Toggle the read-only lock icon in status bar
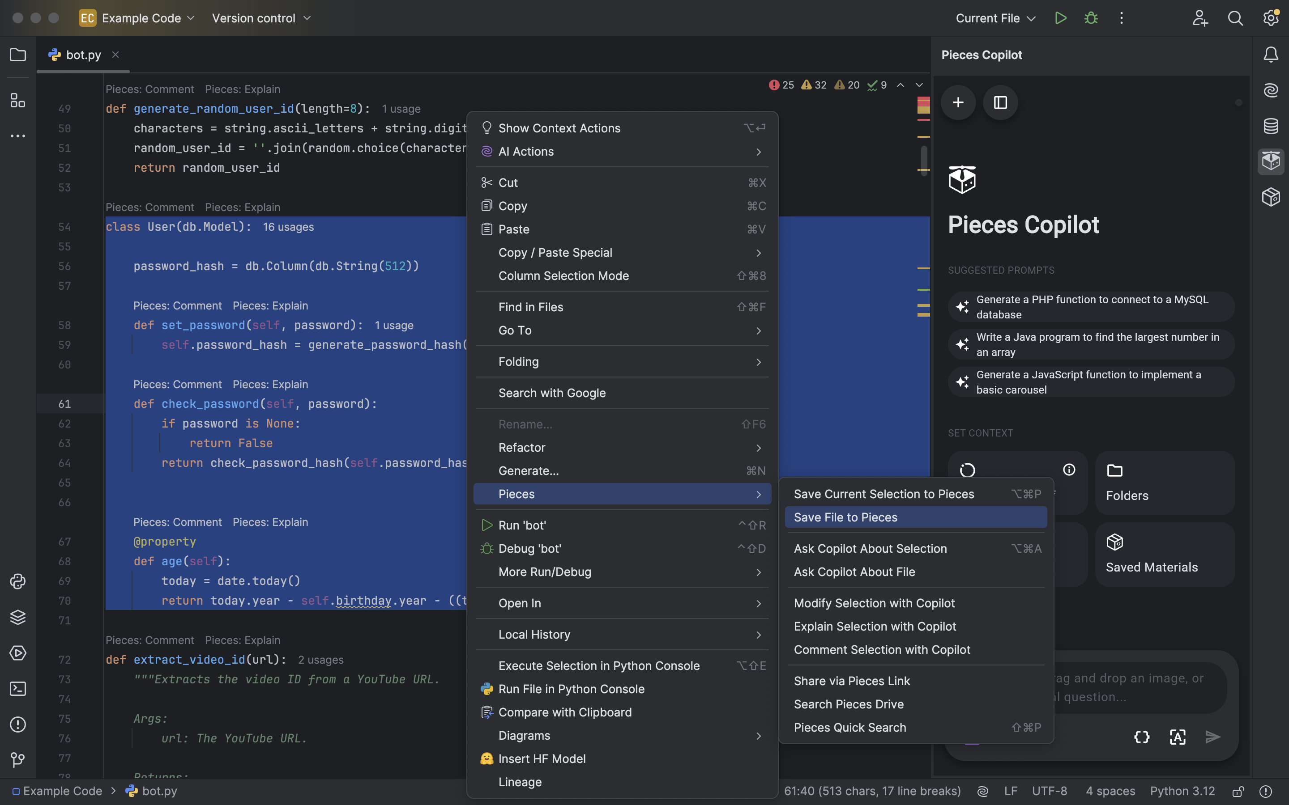 [x=1238, y=791]
